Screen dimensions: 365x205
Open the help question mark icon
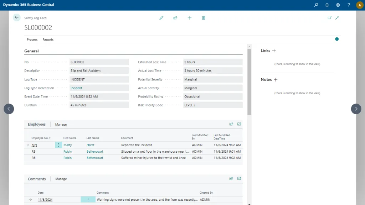point(348,5)
